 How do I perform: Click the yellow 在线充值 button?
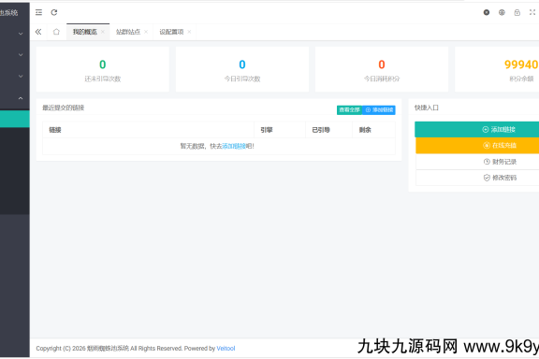(x=477, y=146)
